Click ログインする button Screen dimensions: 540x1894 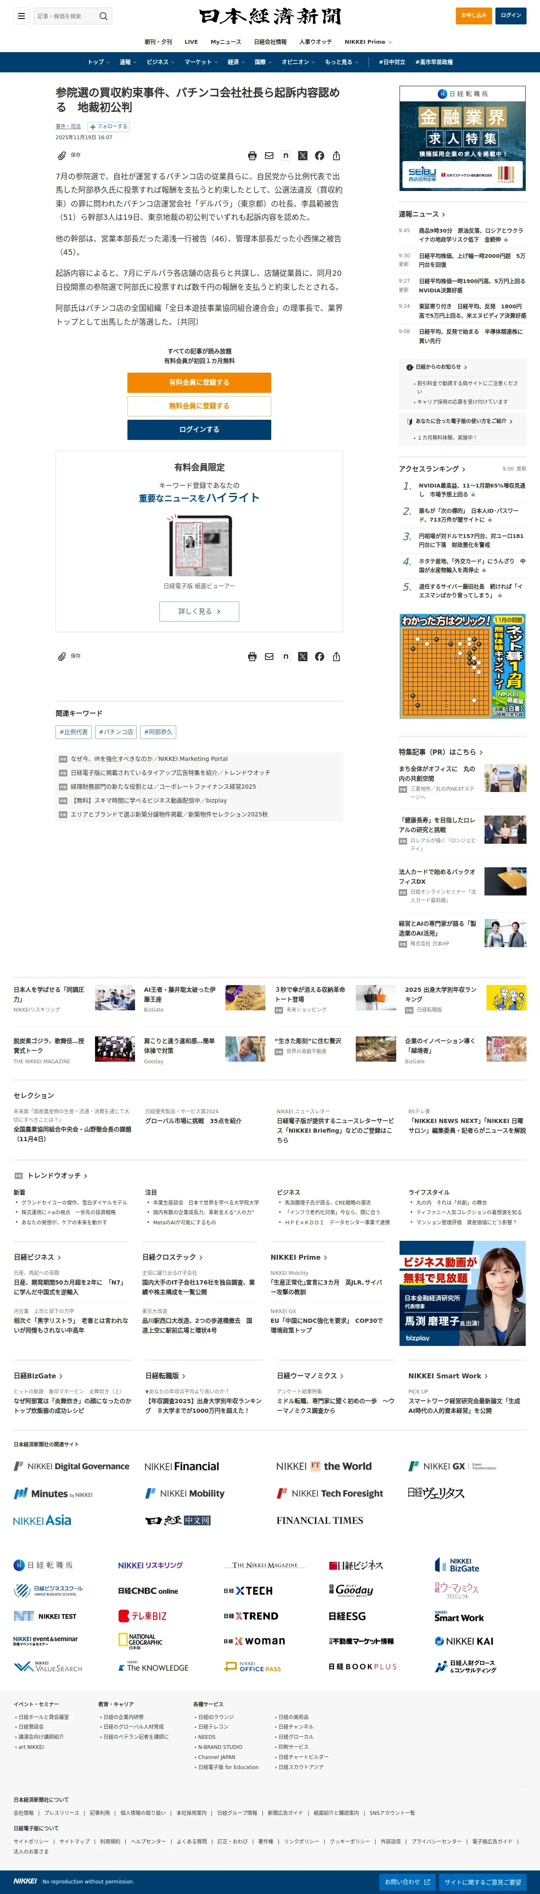[199, 429]
